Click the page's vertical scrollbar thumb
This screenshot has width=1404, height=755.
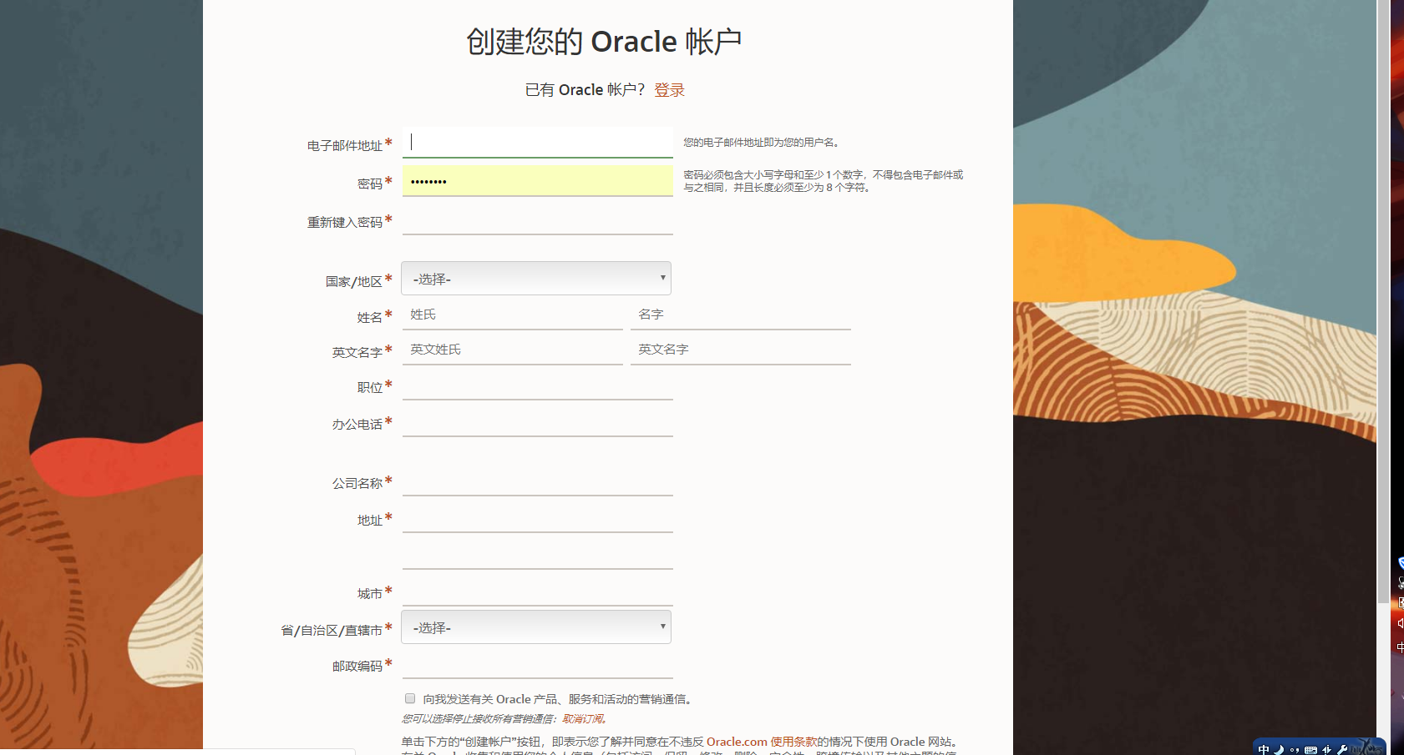tap(1384, 300)
